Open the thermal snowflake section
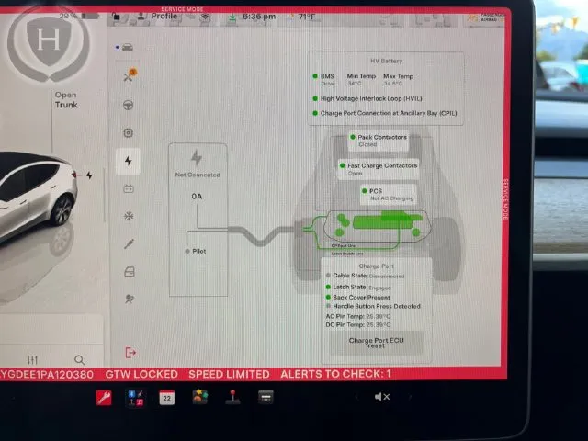Image resolution: width=588 pixels, height=441 pixels. click(x=129, y=217)
